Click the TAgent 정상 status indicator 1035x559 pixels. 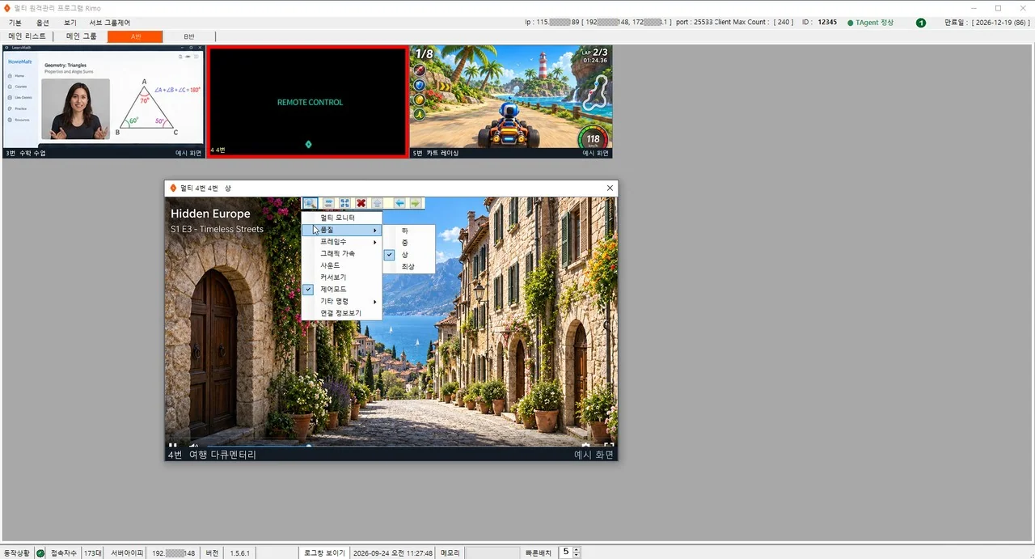pos(871,23)
